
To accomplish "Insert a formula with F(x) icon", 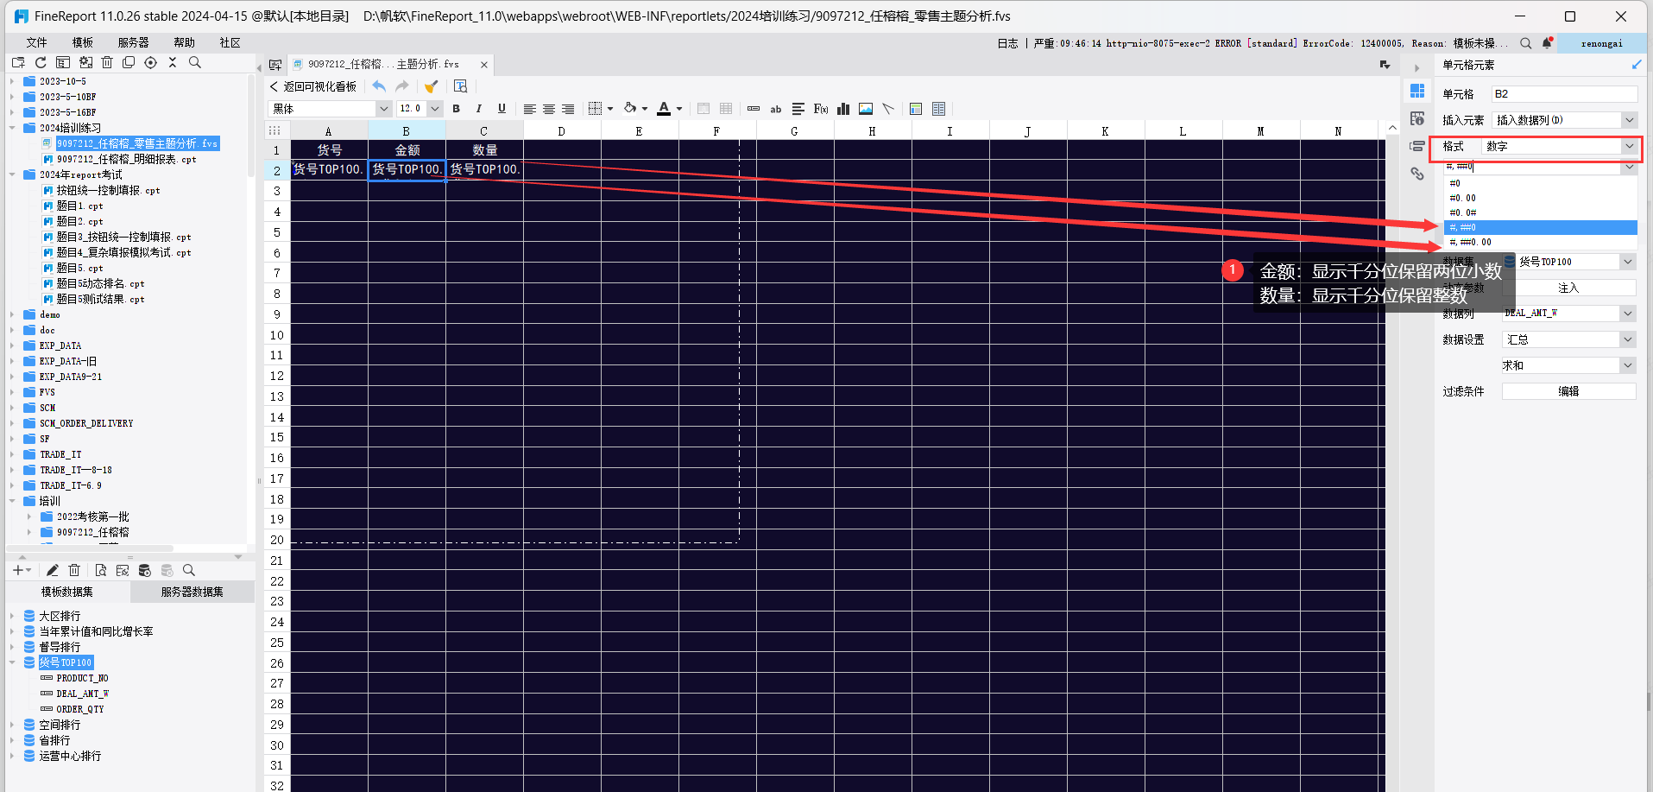I will (821, 109).
